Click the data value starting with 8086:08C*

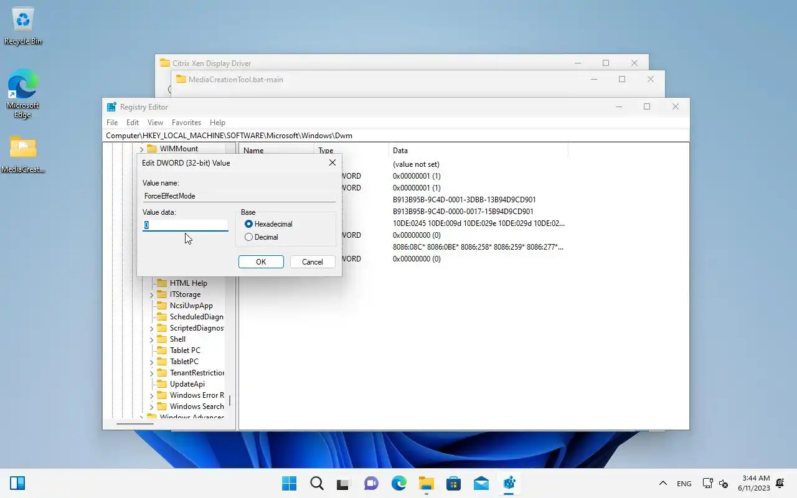click(x=478, y=247)
